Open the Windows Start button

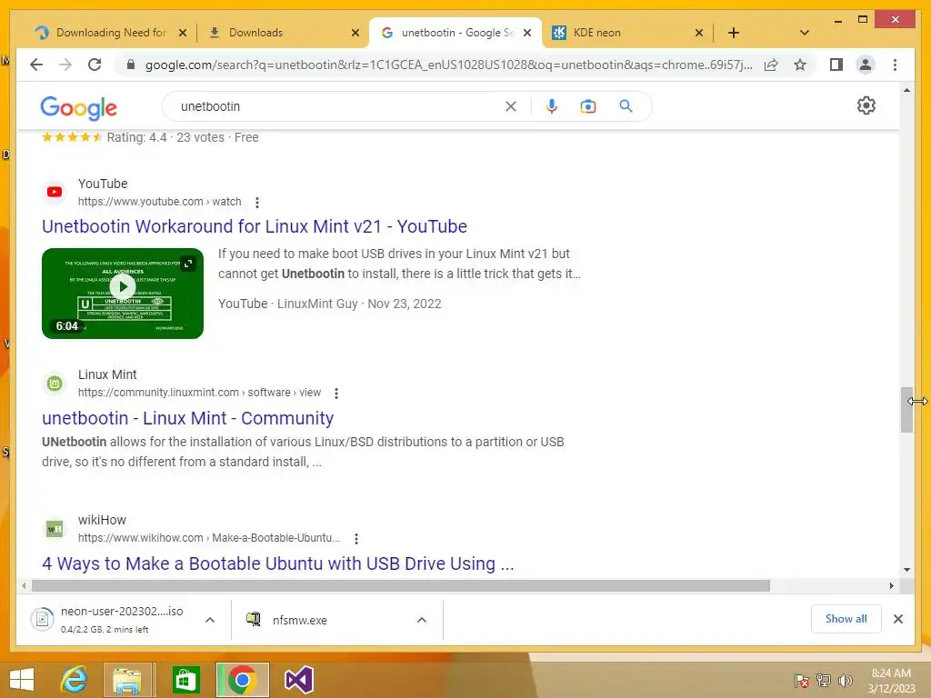22,680
